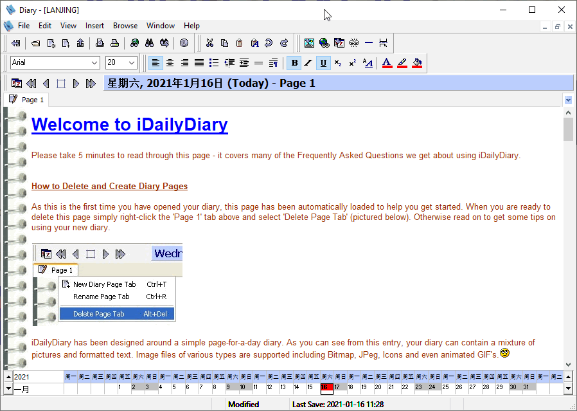Viewport: 577px width, 411px height.
Task: Click the Copy icon in the toolbar
Action: coord(224,43)
